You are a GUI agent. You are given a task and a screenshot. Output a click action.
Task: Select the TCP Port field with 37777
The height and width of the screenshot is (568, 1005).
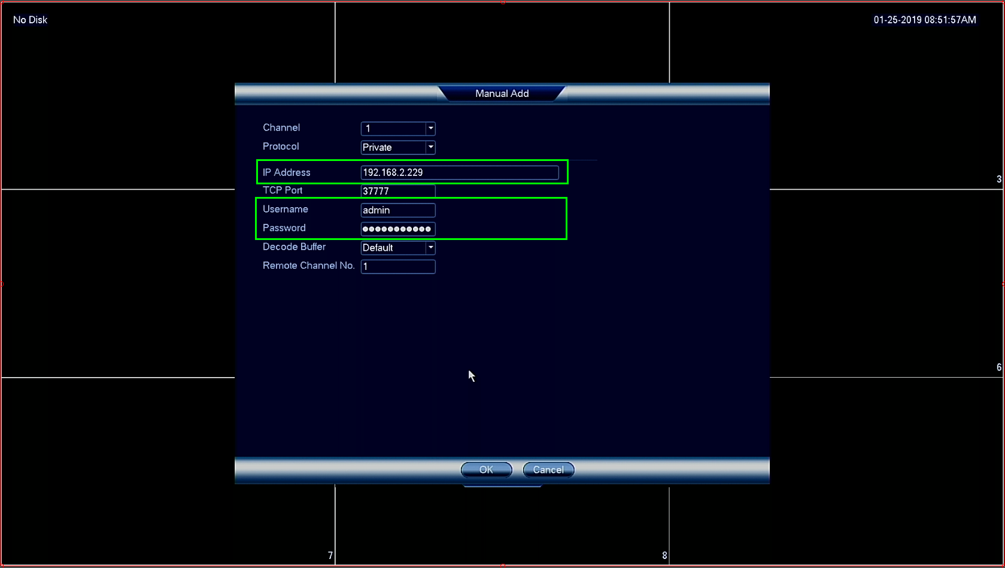398,191
